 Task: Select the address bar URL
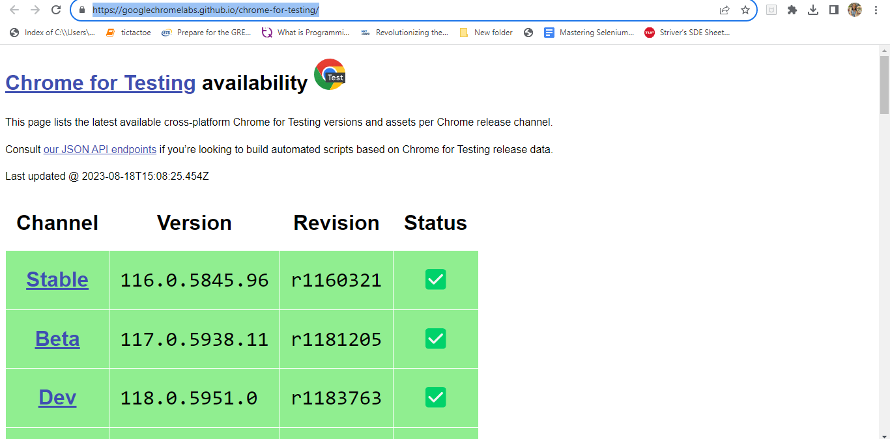[206, 10]
